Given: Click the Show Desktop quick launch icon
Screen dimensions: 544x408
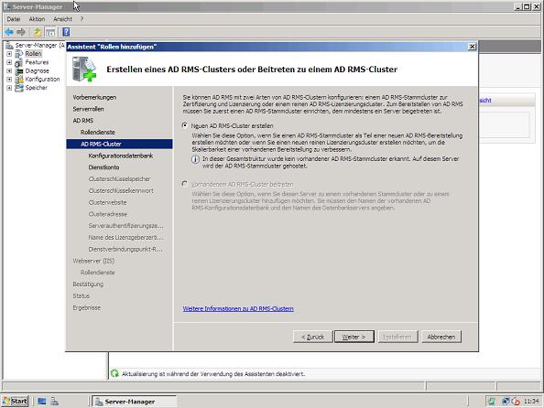Looking at the screenshot, I should (42, 402).
